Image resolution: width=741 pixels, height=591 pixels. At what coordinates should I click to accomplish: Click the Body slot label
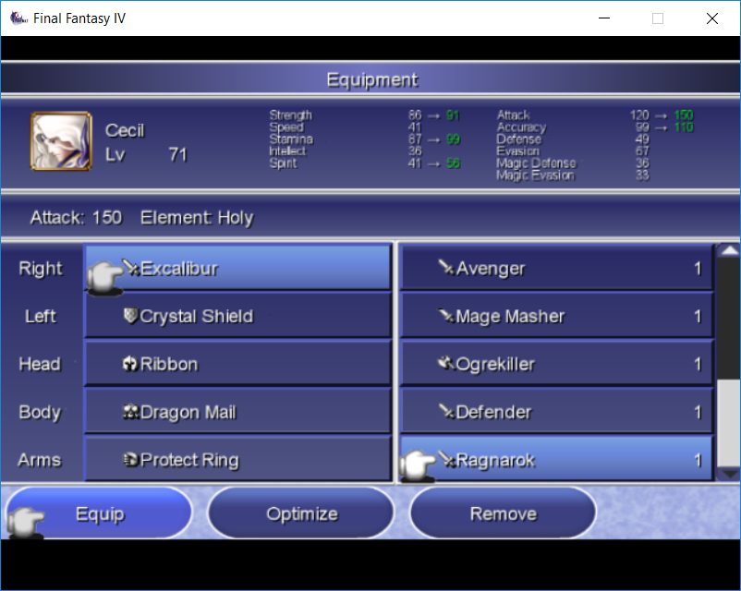tap(40, 413)
